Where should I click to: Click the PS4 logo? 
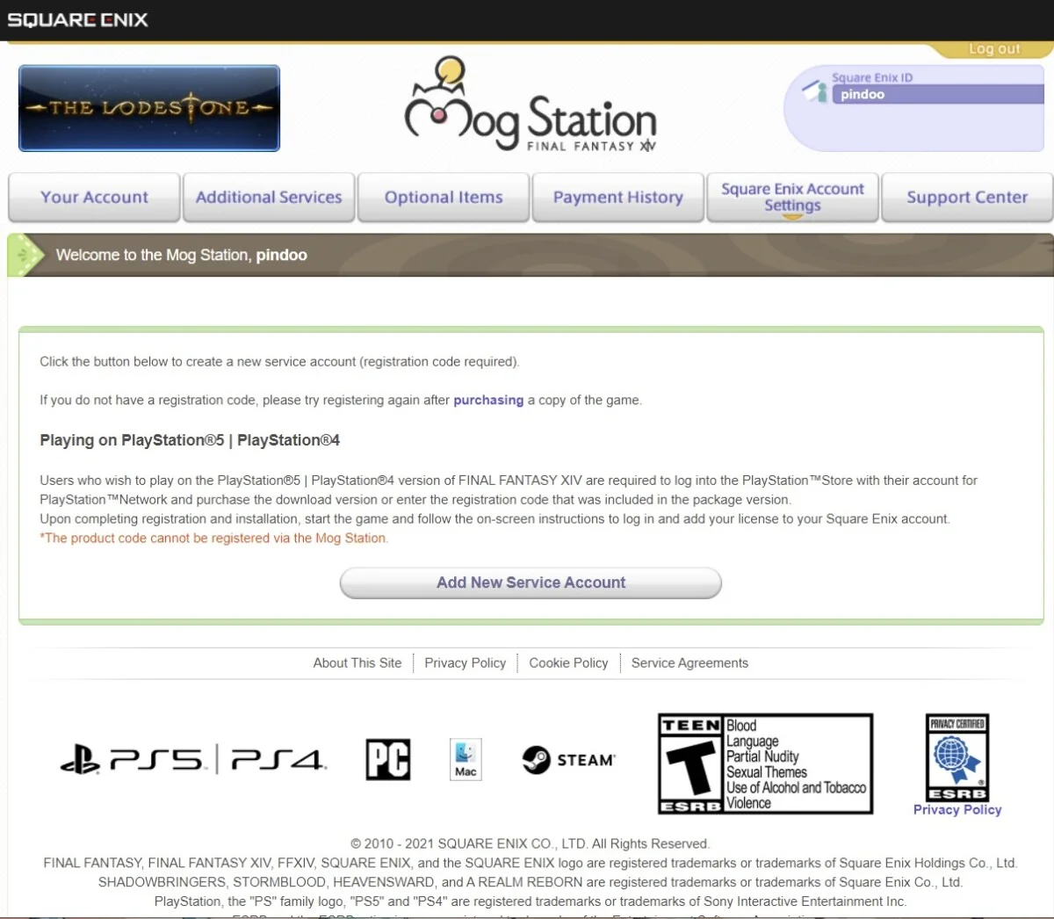click(x=278, y=759)
